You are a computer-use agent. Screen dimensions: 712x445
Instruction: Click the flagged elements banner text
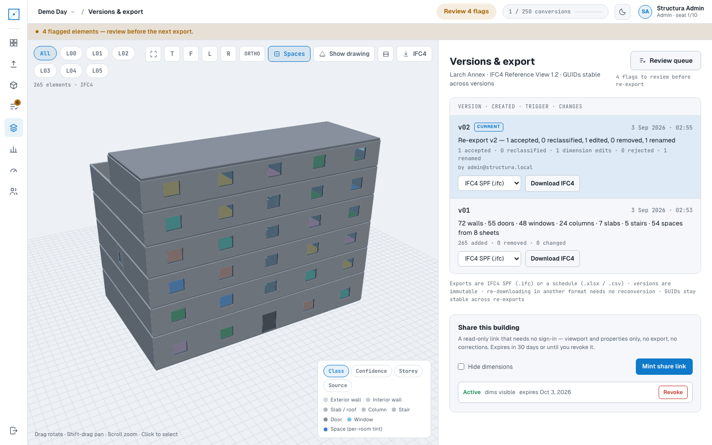(118, 32)
